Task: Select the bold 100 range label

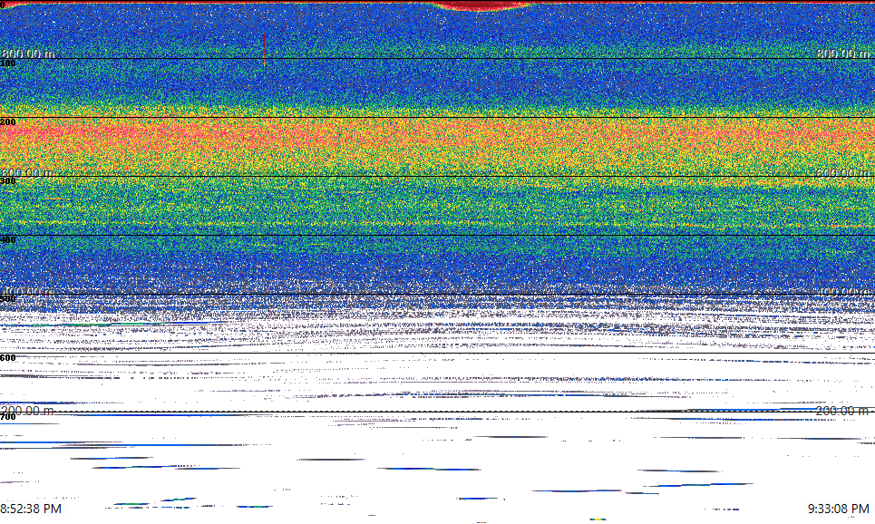Action: tap(8, 63)
